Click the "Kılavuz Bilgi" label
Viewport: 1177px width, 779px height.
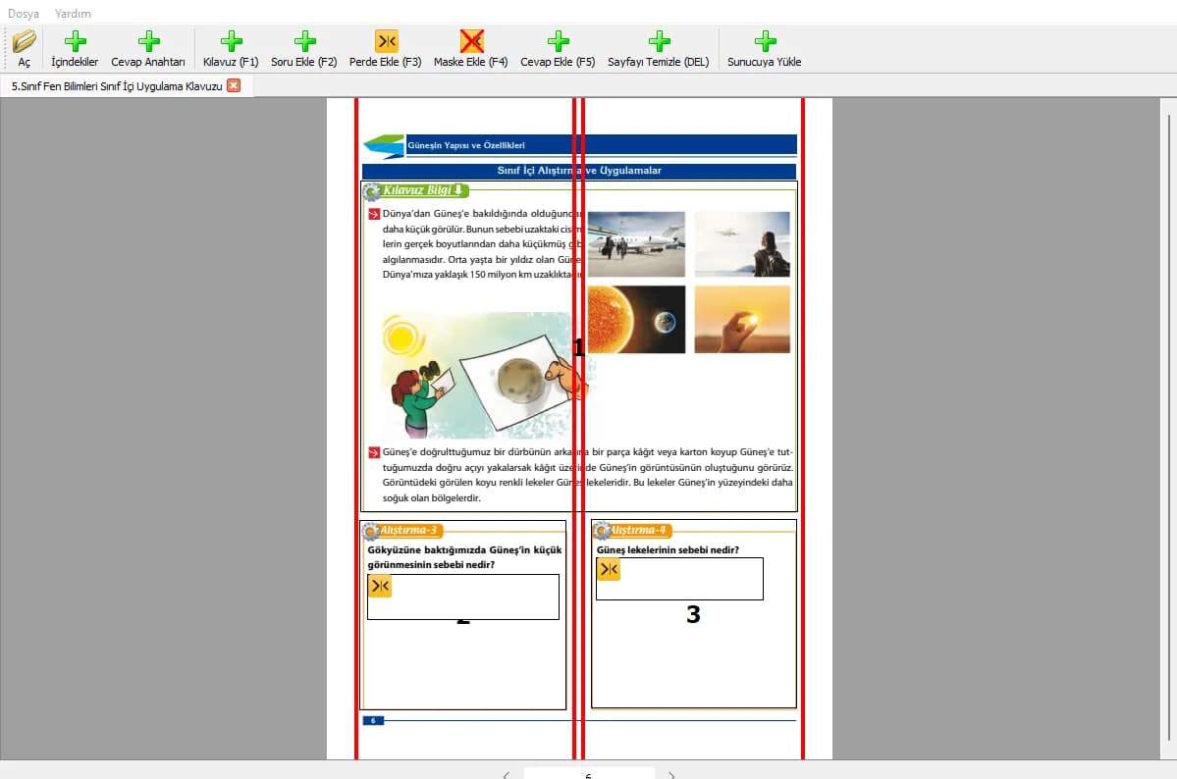tap(416, 190)
